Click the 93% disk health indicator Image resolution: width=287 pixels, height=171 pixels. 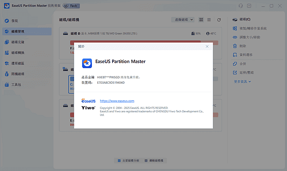pyautogui.click(x=196, y=34)
